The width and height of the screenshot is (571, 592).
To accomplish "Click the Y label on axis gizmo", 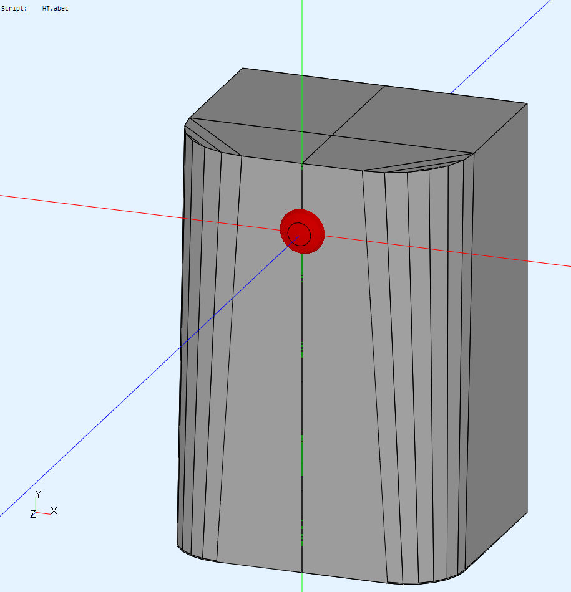I will pos(39,494).
